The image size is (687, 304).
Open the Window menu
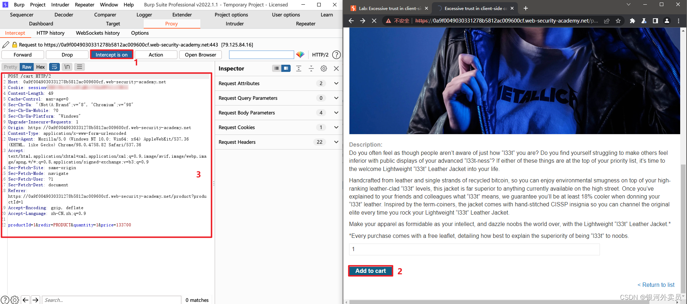click(x=109, y=5)
